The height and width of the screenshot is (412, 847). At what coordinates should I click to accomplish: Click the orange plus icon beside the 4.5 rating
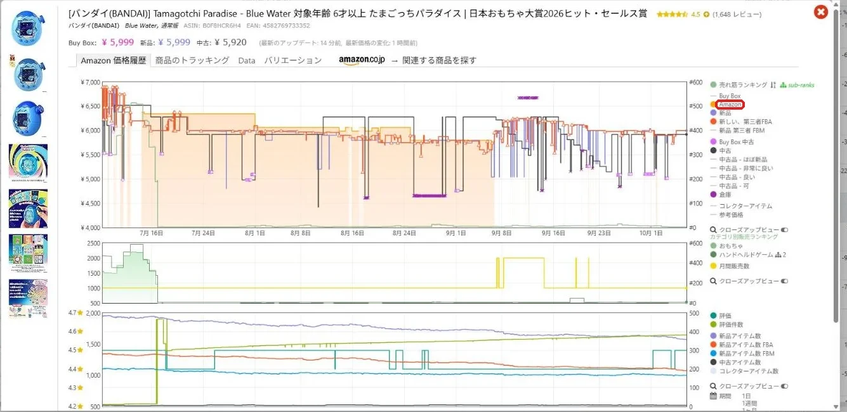point(707,14)
